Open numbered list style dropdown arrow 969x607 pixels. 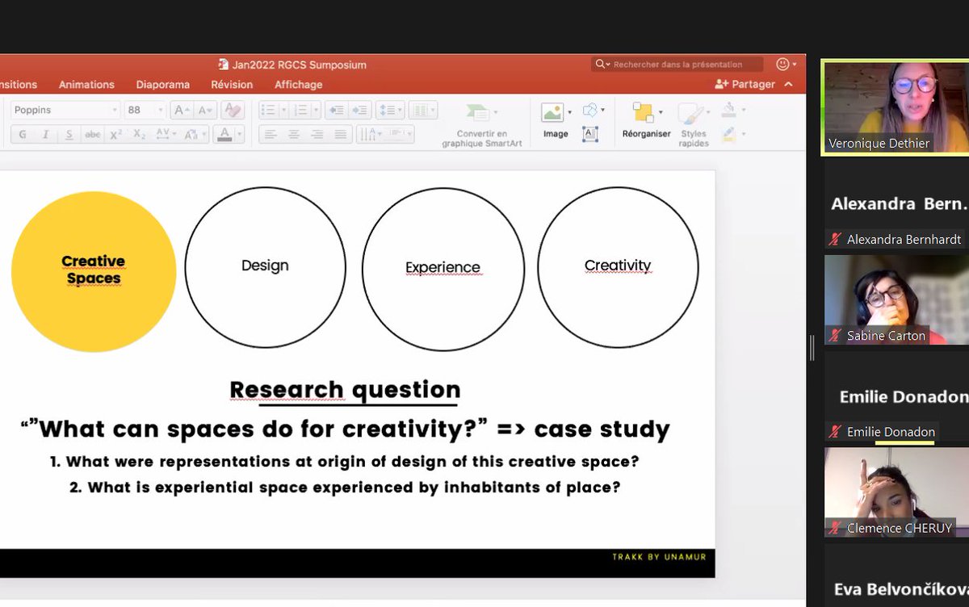click(x=316, y=111)
